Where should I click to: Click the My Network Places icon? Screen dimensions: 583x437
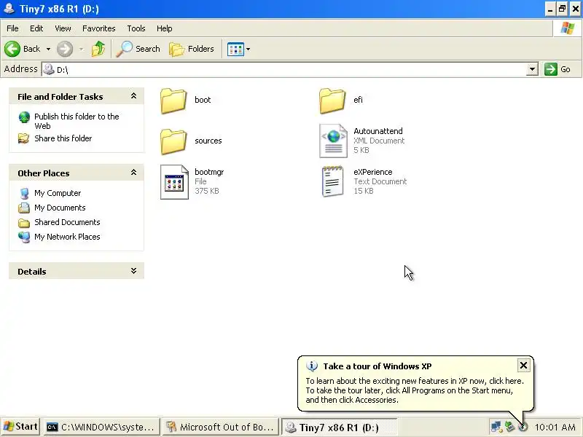[x=24, y=237]
